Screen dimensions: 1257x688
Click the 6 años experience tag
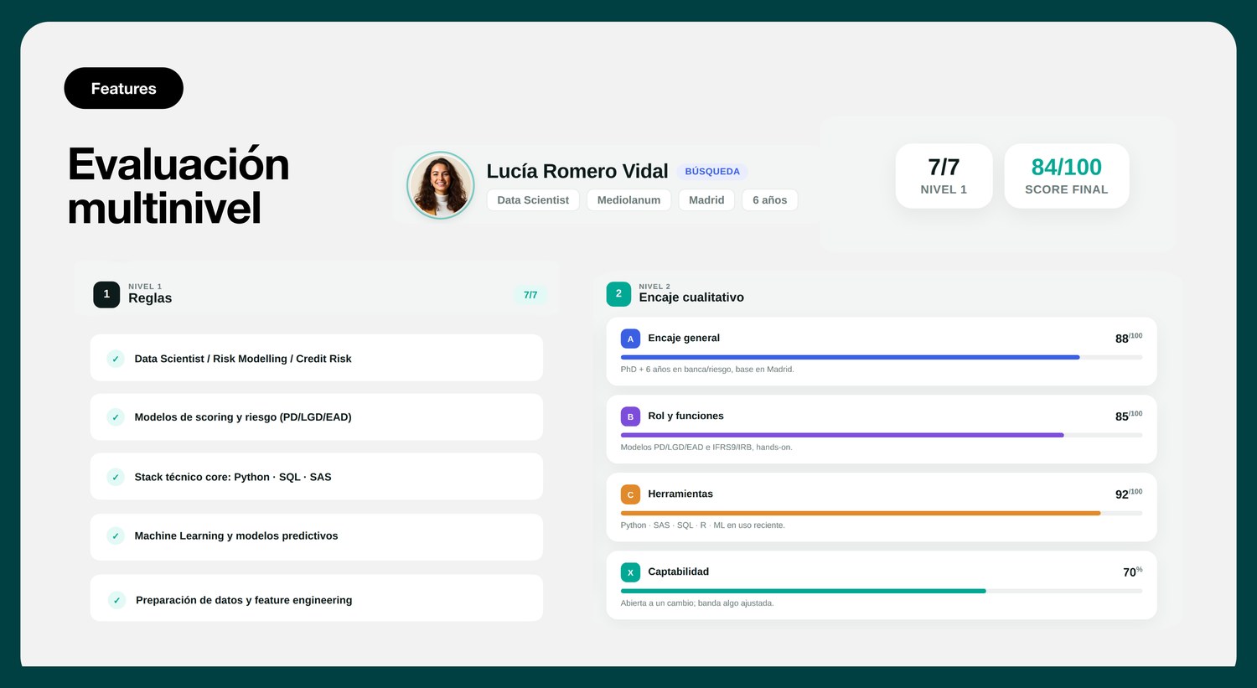[770, 200]
